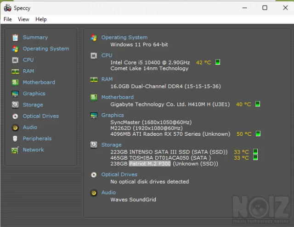Image resolution: width=294 pixels, height=227 pixels.
Task: Click the Audio speaker icon in sidebar
Action: (x=15, y=127)
